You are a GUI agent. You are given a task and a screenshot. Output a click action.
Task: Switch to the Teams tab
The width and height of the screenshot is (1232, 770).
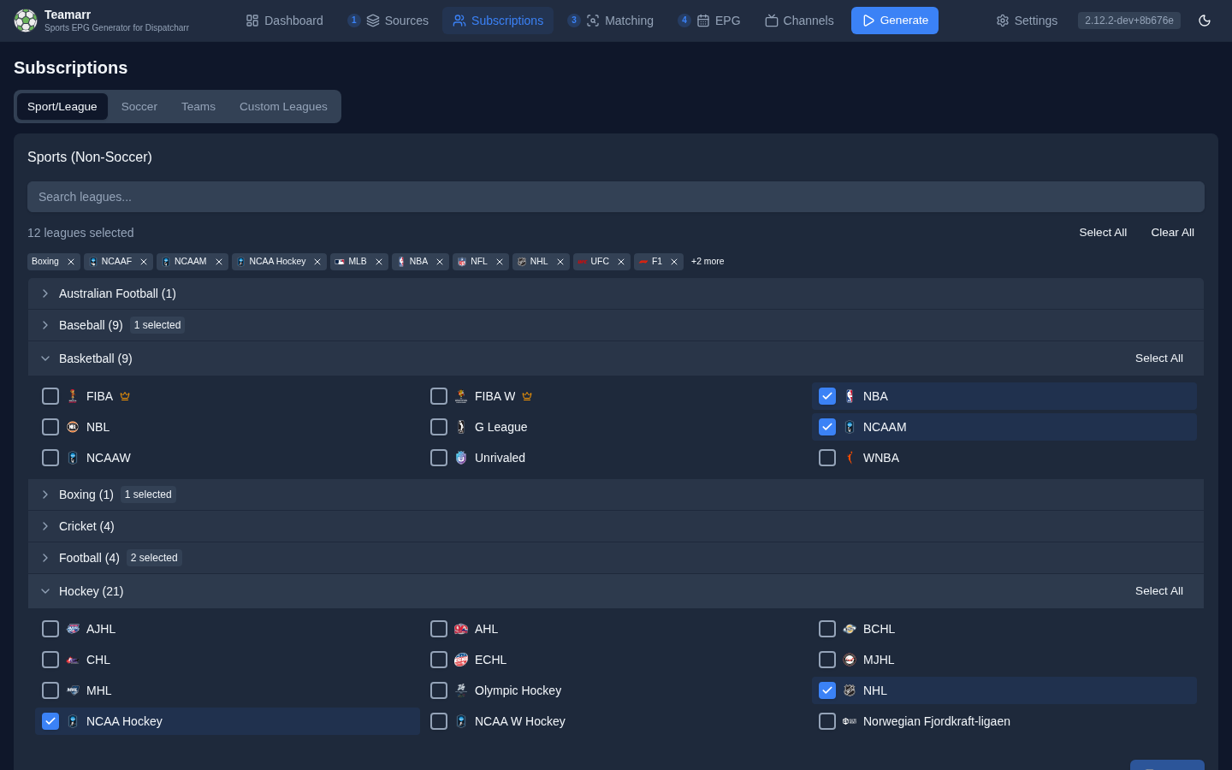(x=198, y=107)
